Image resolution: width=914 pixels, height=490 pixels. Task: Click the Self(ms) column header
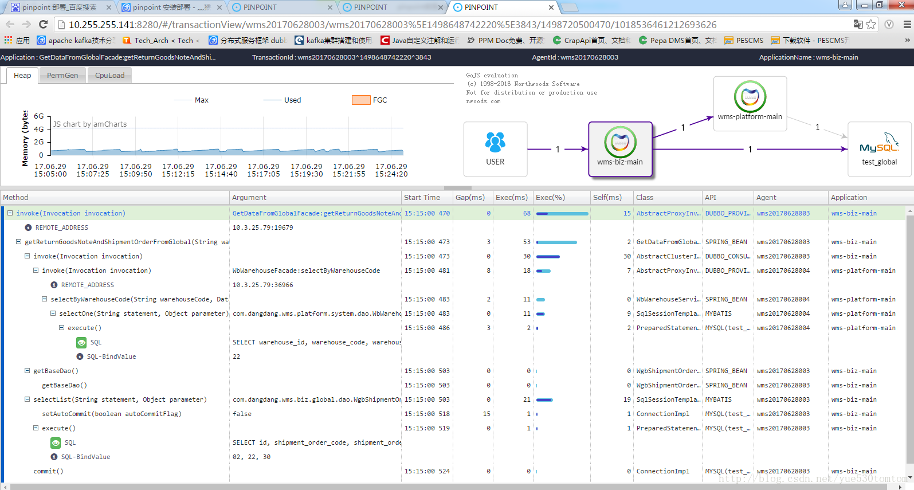(x=611, y=197)
